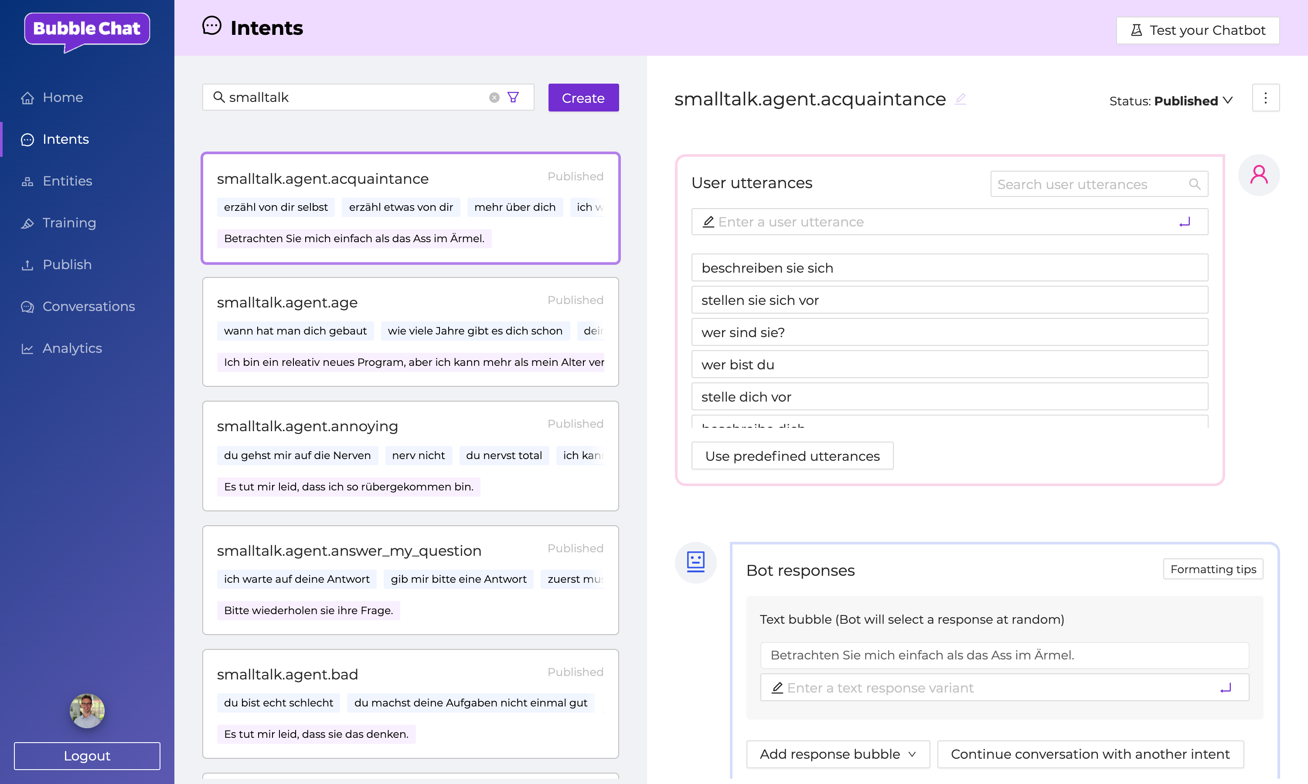The height and width of the screenshot is (784, 1308).
Task: Click the pencil to rename smalltalk.agent.acquaintance
Action: pos(961,99)
